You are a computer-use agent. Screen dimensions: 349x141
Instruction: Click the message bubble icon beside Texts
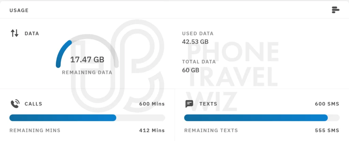pos(189,104)
